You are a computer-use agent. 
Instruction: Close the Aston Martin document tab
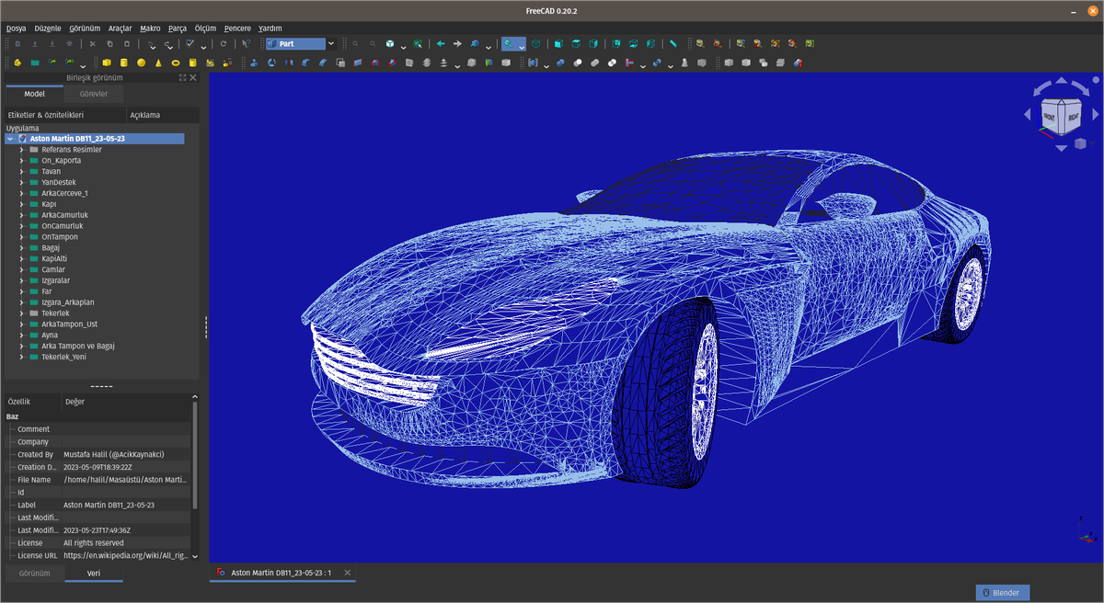[x=347, y=573]
